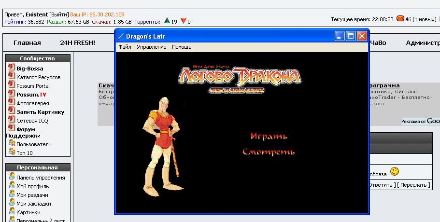Open the Сетевая ICQ link
The image size is (440, 222).
click(32, 121)
